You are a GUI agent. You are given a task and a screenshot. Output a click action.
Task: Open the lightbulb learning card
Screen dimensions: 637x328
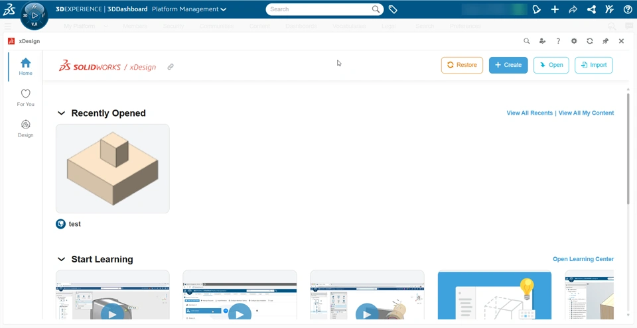(x=494, y=295)
